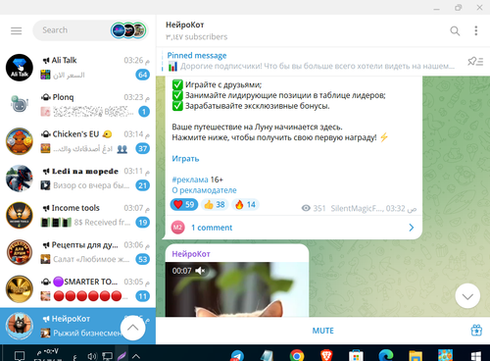Click the Chicken's EU avatar
The image size is (490, 361).
(x=20, y=141)
